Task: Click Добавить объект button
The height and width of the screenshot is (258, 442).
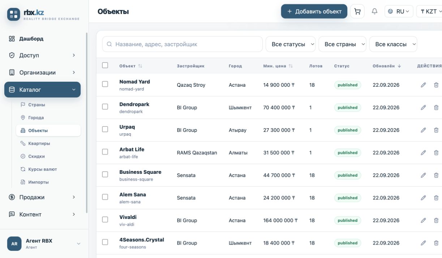Action: pyautogui.click(x=314, y=12)
